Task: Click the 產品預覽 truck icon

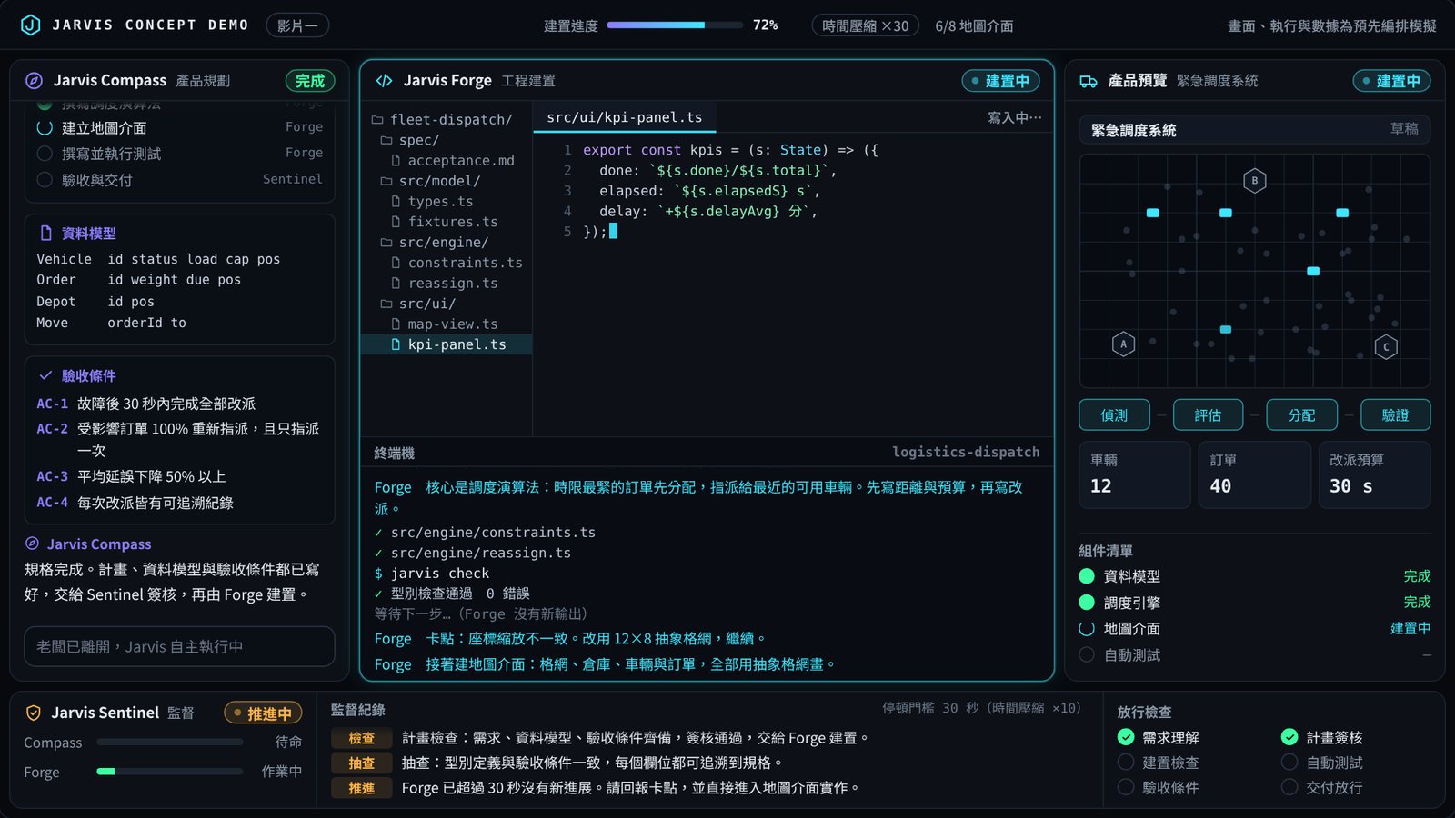Action: 1089,81
